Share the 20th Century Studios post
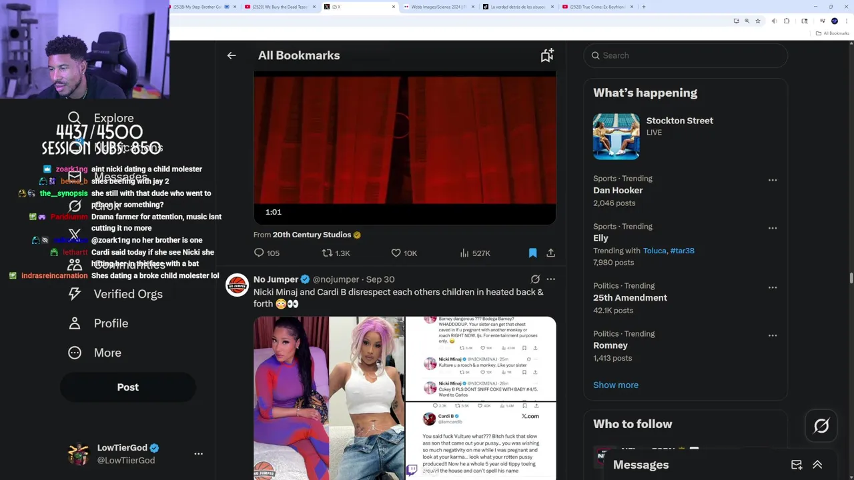The image size is (854, 480). 550,253
